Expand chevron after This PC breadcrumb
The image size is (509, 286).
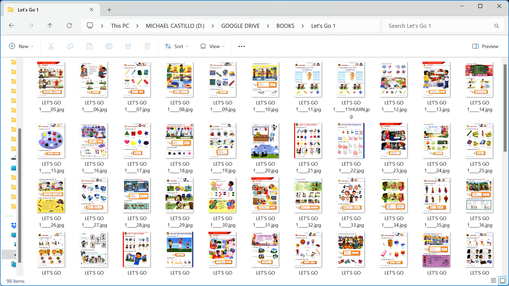pyautogui.click(x=137, y=26)
